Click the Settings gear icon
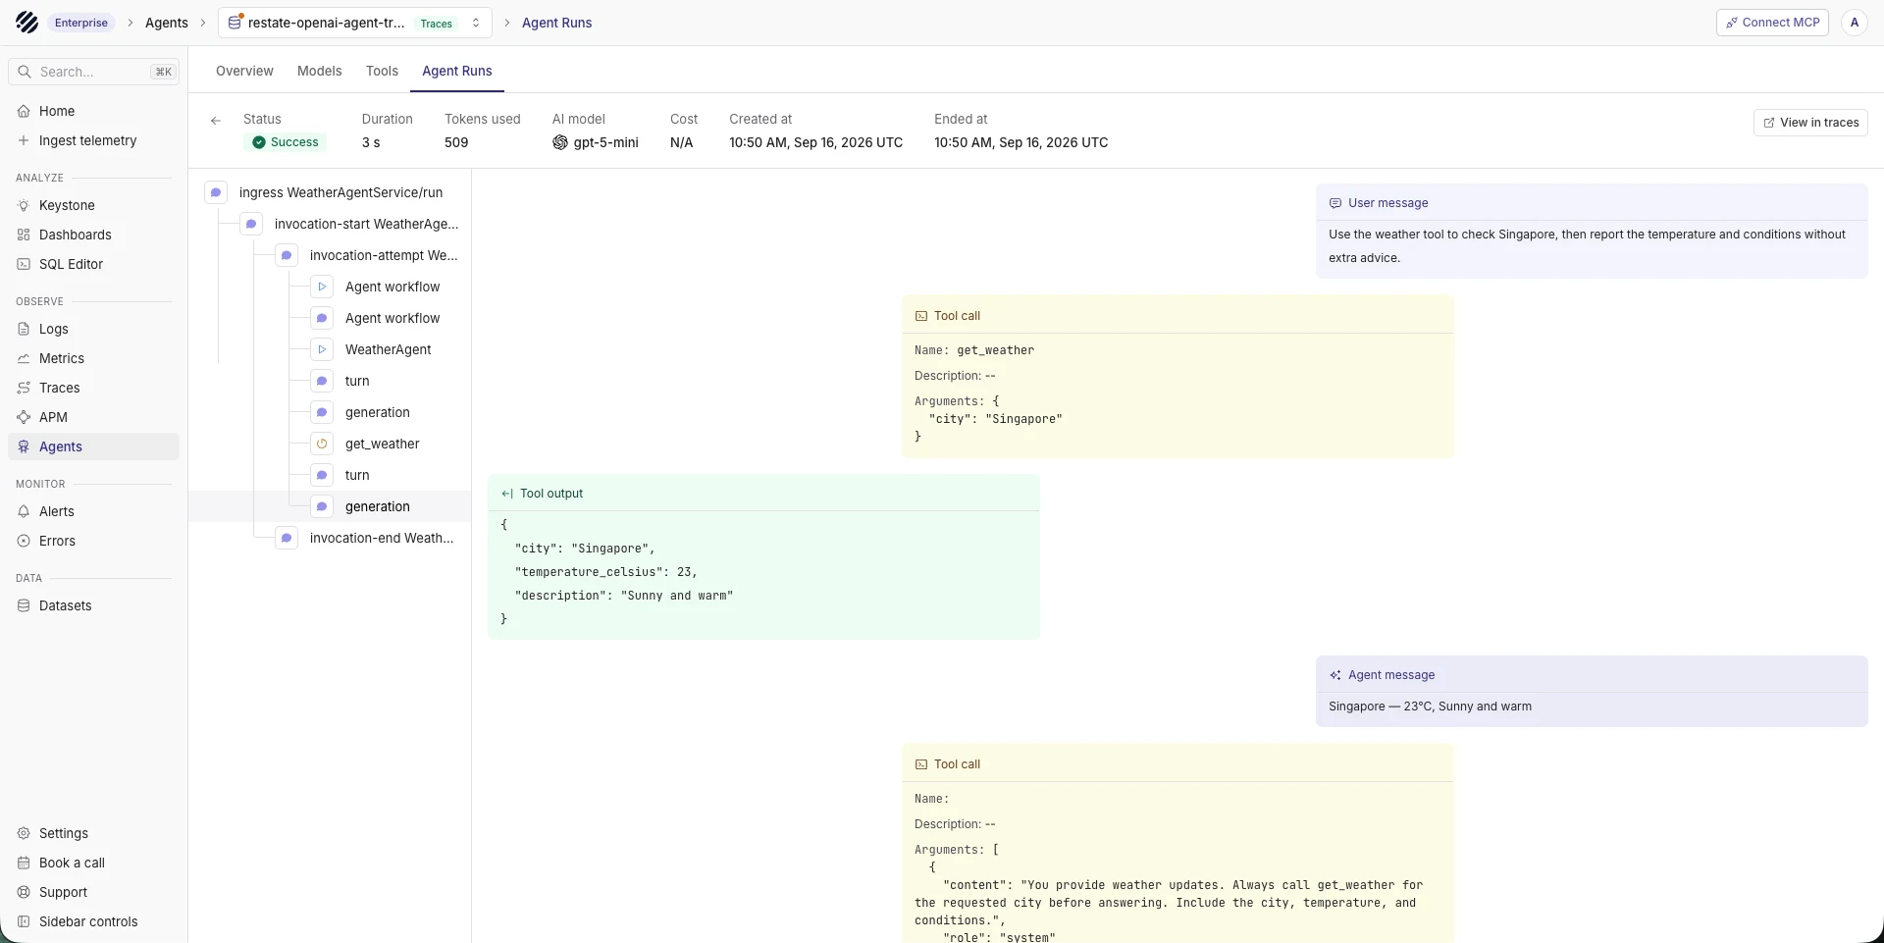The height and width of the screenshot is (943, 1884). coord(24,833)
